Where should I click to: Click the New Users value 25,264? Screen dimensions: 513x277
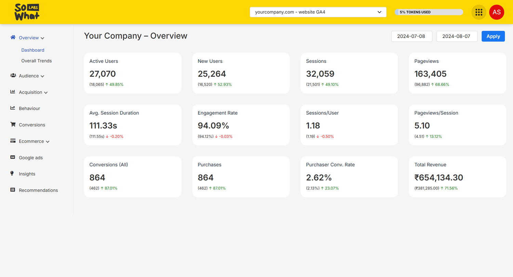click(x=212, y=74)
